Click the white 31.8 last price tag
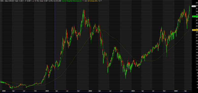198x93 pixels. [194, 6]
